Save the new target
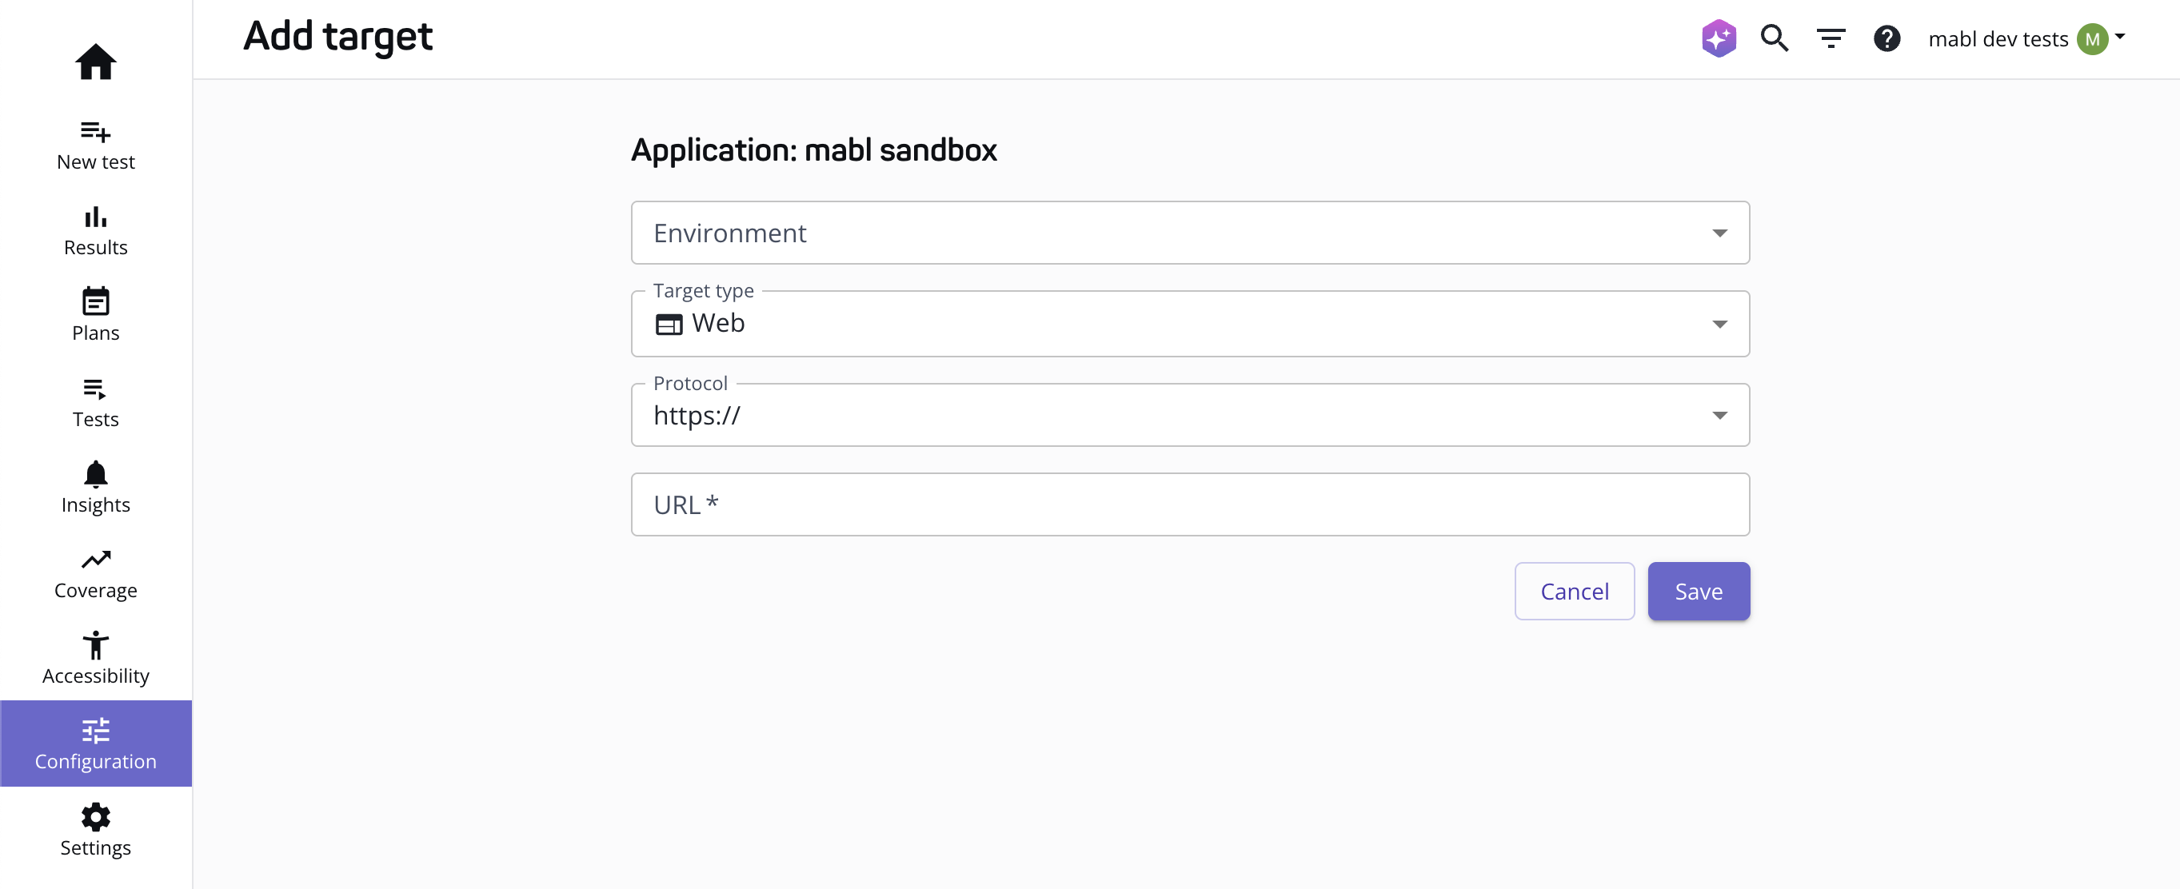The height and width of the screenshot is (889, 2180). coord(1699,592)
